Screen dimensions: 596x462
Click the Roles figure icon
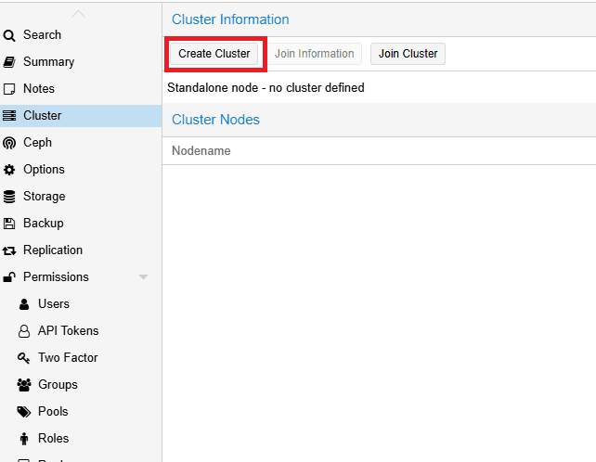(x=24, y=439)
